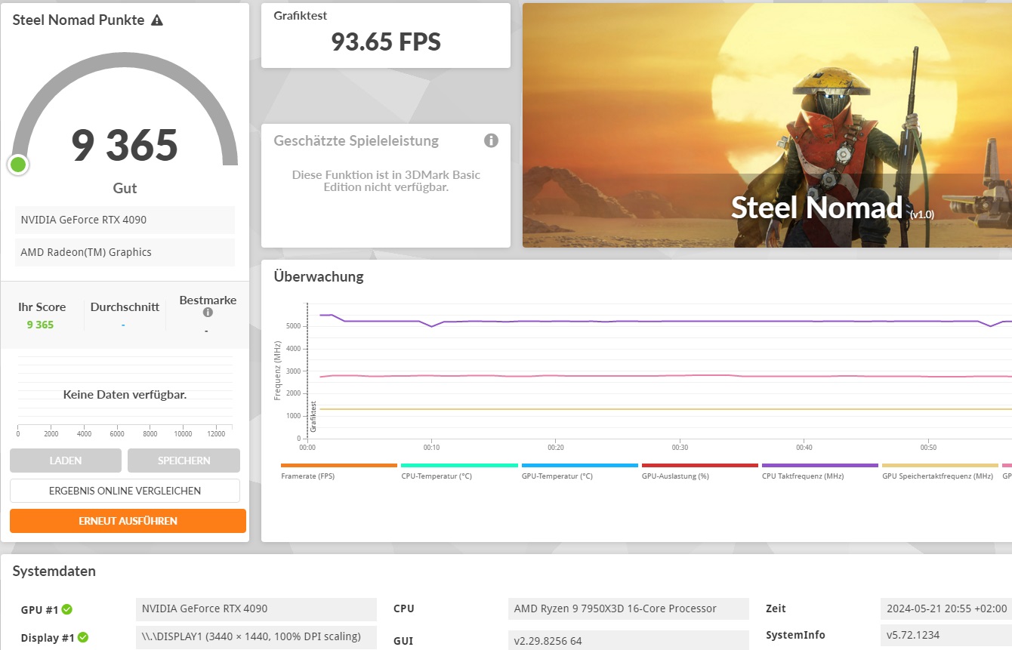Click the 9 365 score in the gauge
1012x650 pixels.
click(125, 145)
